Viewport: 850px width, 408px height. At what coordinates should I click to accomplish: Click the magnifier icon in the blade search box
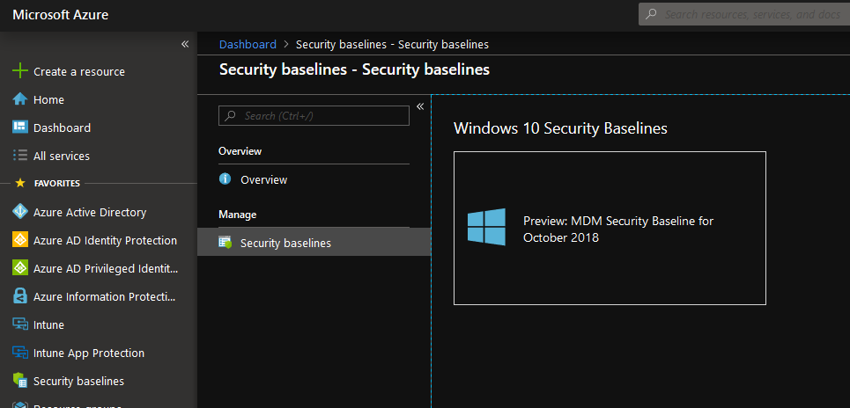[231, 116]
